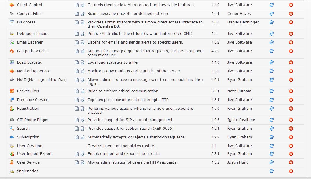Open the Content Filter readme icon
The height and width of the screenshot is (179, 311).
[x=77, y=14]
